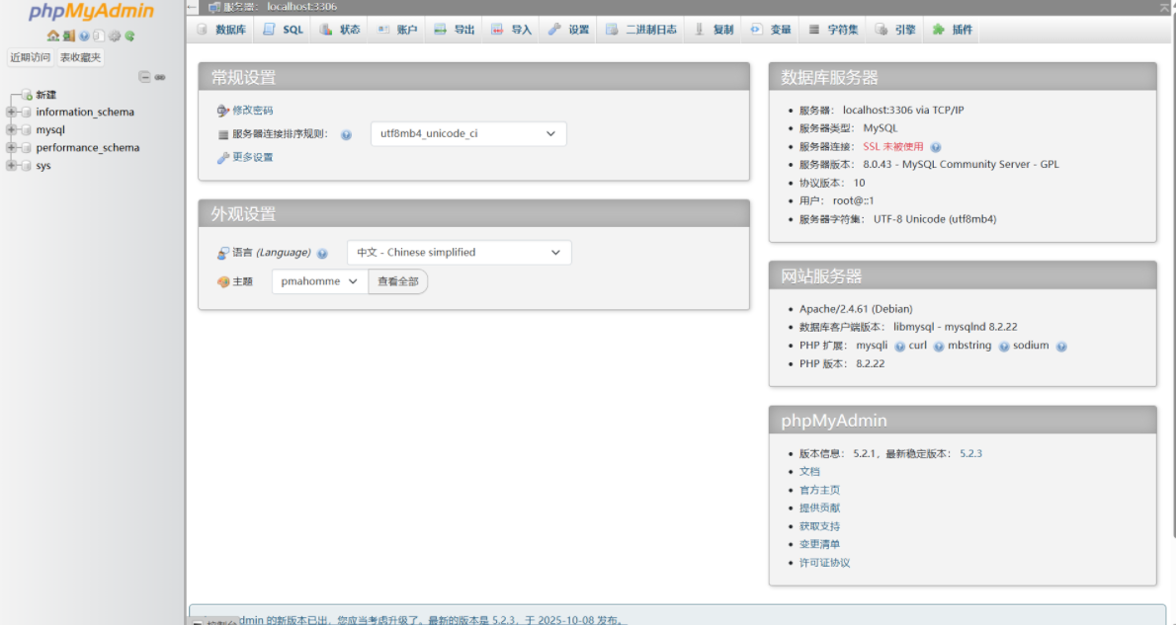This screenshot has height=625, width=1176.
Task: Click the 表收藏夹 button
Action: coord(80,57)
